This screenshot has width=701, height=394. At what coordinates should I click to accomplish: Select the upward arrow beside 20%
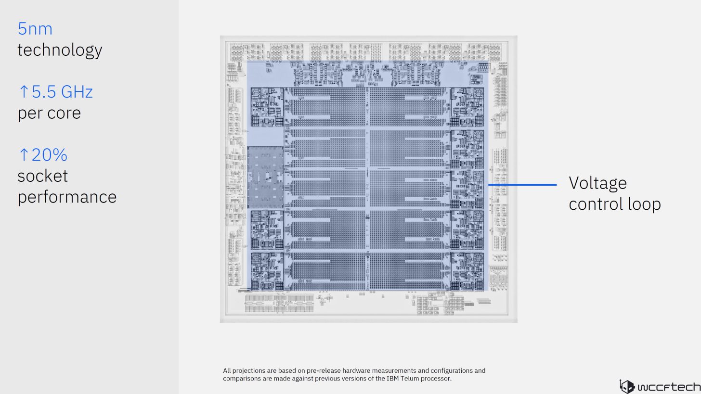pos(23,154)
